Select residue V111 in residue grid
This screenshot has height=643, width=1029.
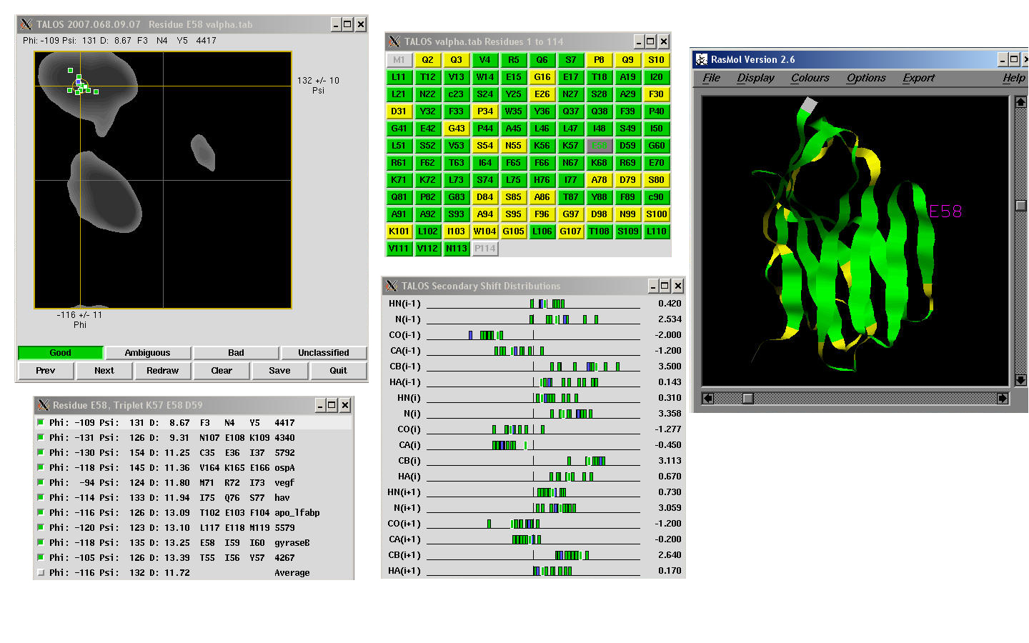point(399,249)
